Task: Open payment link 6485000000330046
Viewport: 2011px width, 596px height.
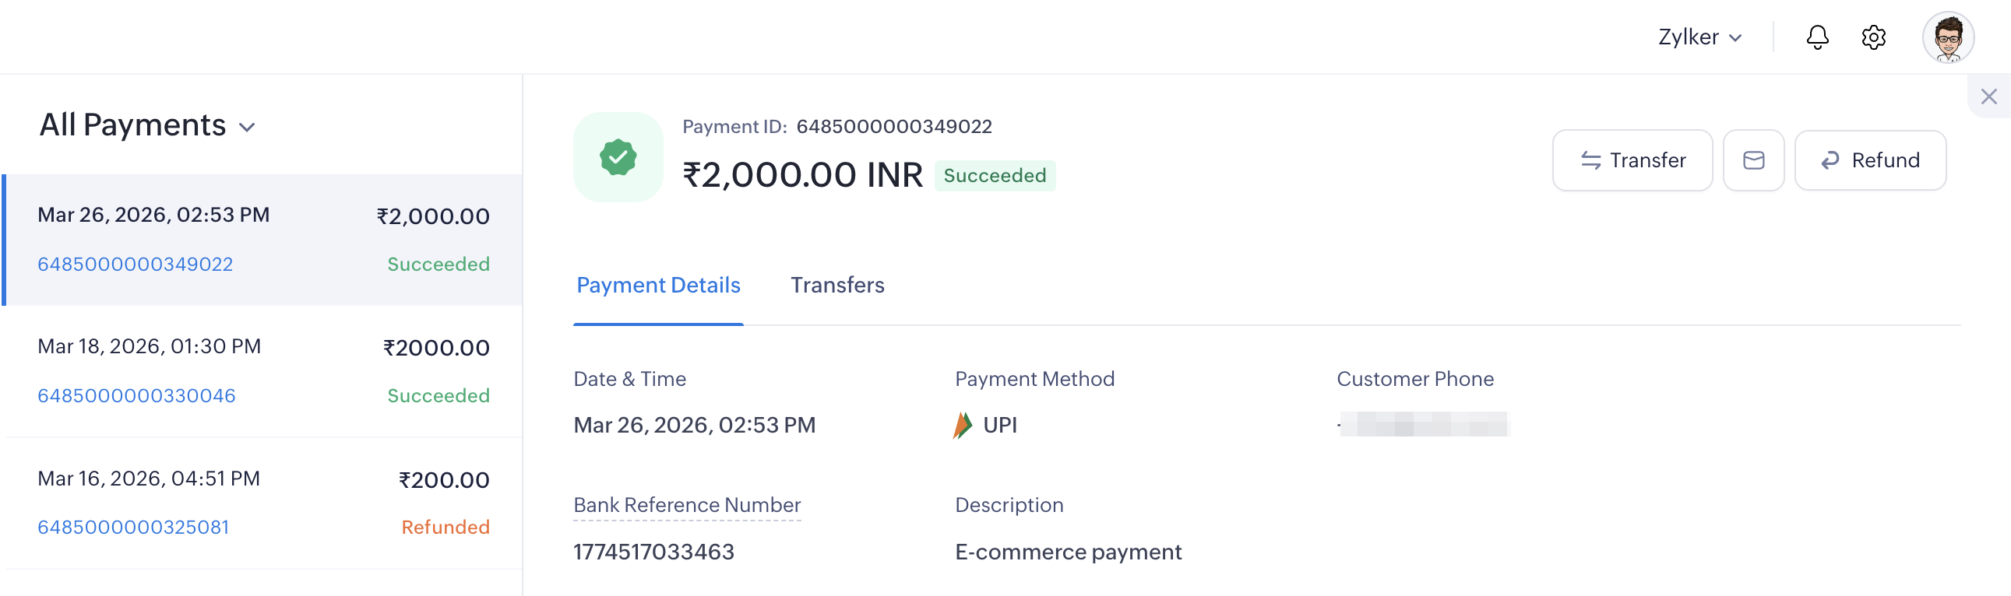Action: [x=136, y=396]
